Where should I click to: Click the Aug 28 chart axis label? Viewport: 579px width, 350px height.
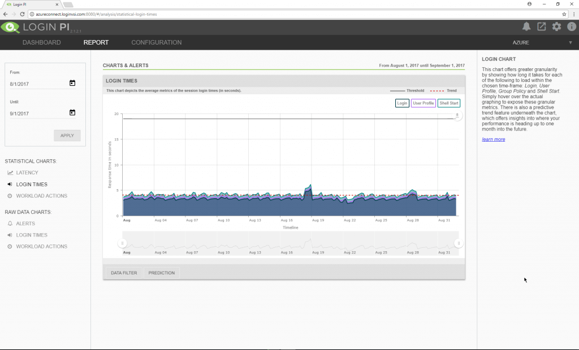coord(413,220)
